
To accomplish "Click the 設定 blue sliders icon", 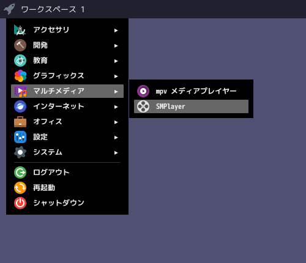I will (20, 137).
